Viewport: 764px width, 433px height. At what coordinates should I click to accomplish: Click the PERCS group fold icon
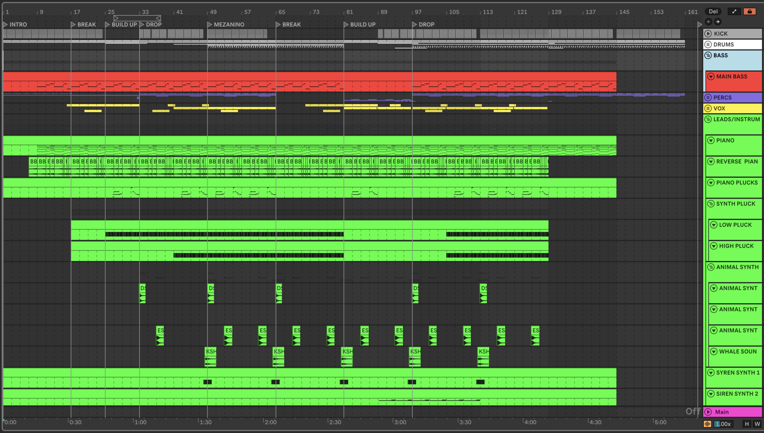point(708,97)
